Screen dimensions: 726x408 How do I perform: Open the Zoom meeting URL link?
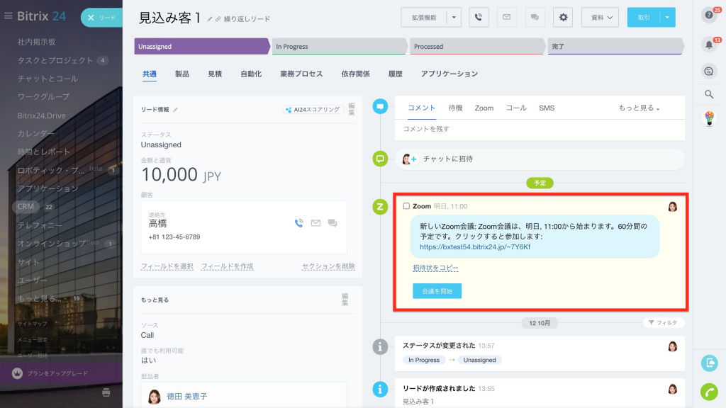coord(475,247)
